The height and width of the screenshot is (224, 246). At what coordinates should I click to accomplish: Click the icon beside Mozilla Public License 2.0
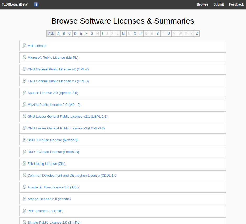pyautogui.click(x=24, y=105)
